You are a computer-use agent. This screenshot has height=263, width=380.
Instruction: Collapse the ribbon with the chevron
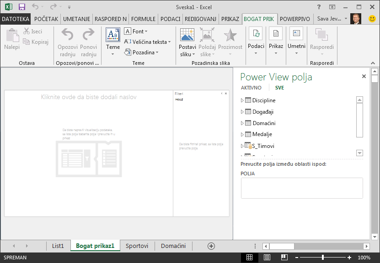tap(373, 63)
